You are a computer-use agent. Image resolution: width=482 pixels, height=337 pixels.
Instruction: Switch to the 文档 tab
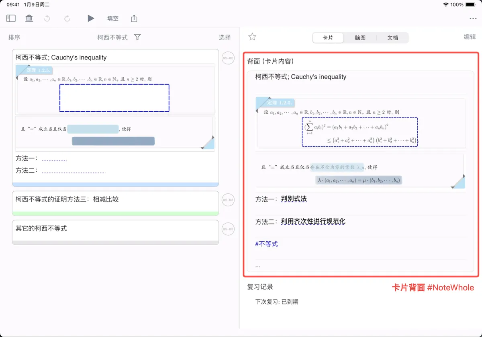tap(392, 38)
